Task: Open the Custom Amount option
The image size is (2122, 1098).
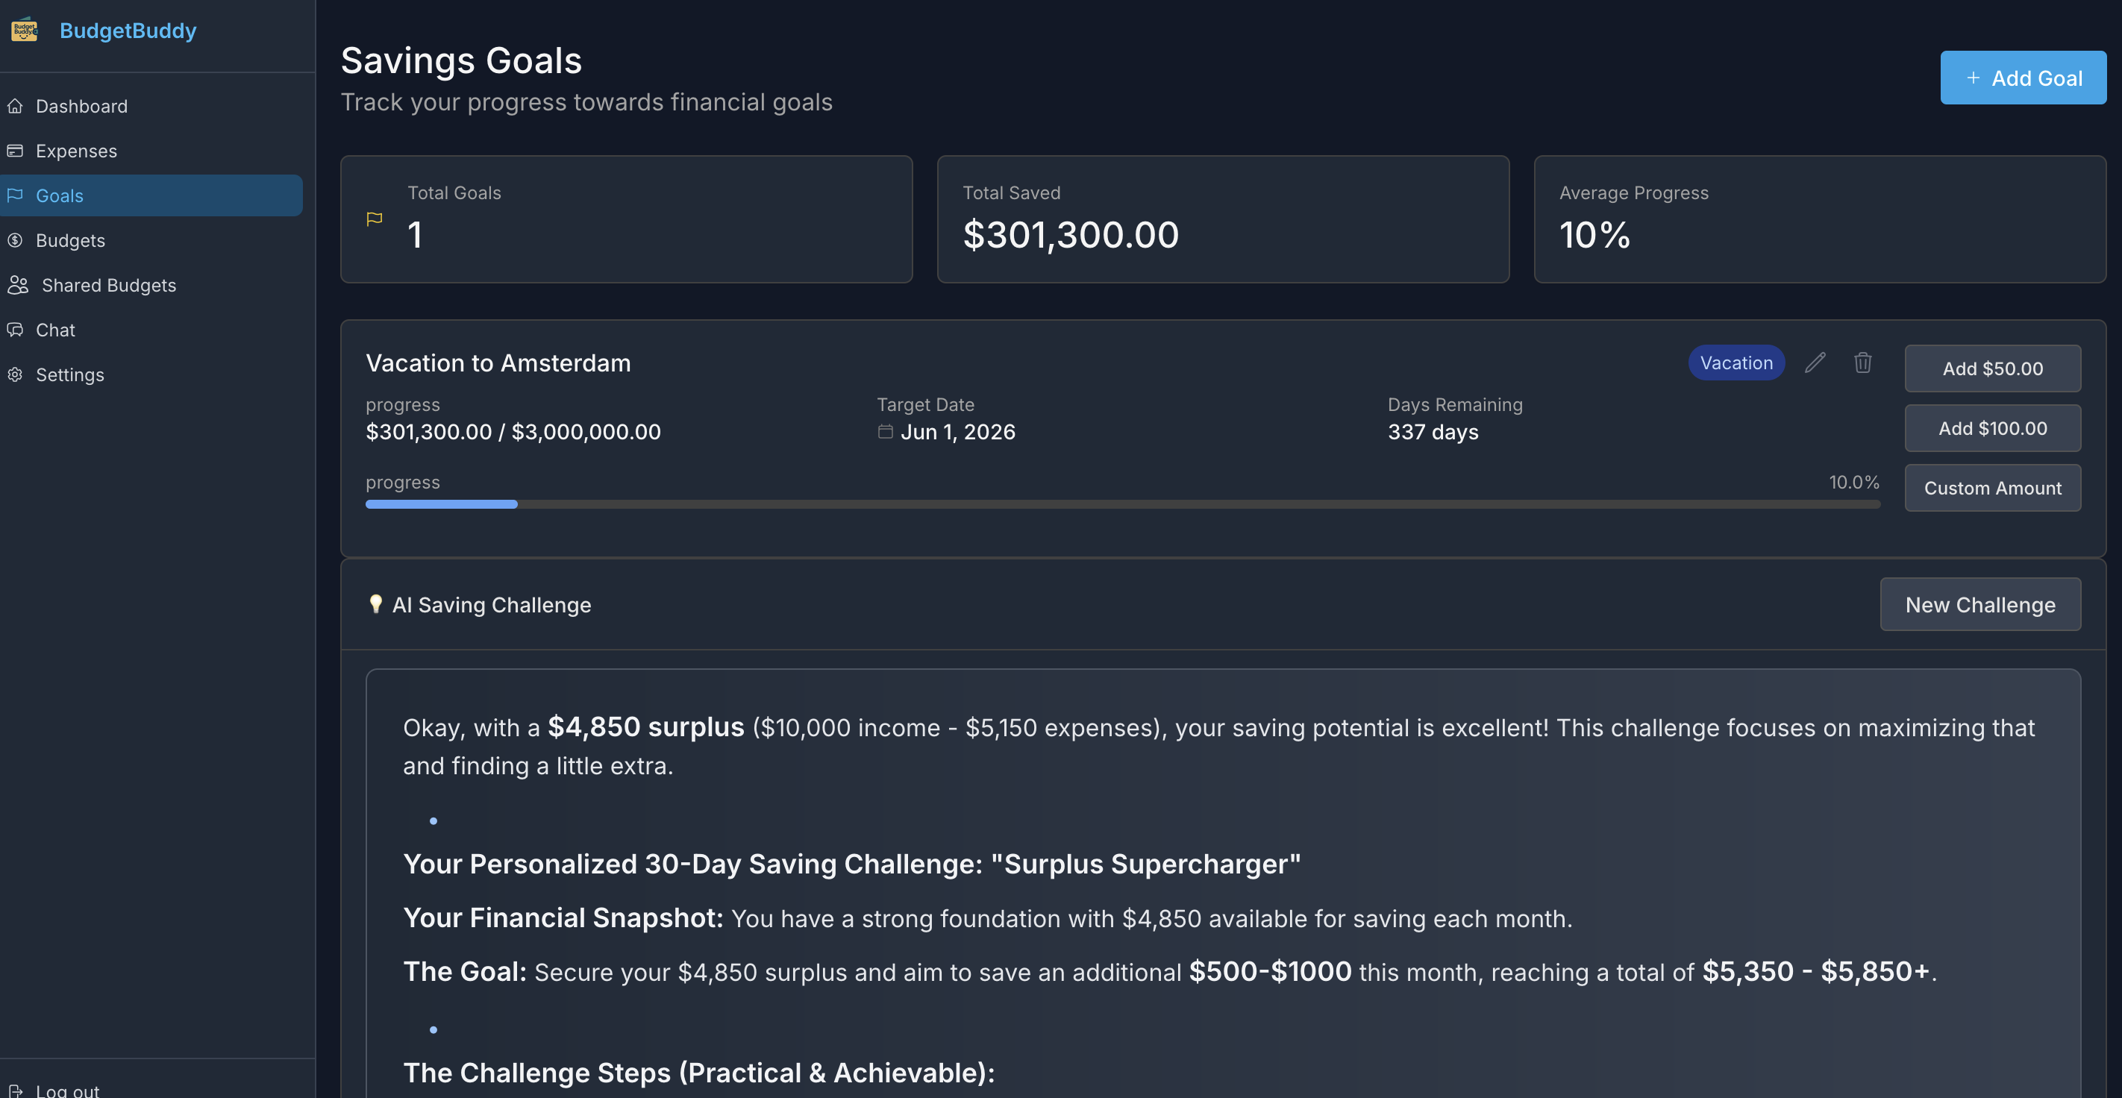Action: (x=1992, y=488)
